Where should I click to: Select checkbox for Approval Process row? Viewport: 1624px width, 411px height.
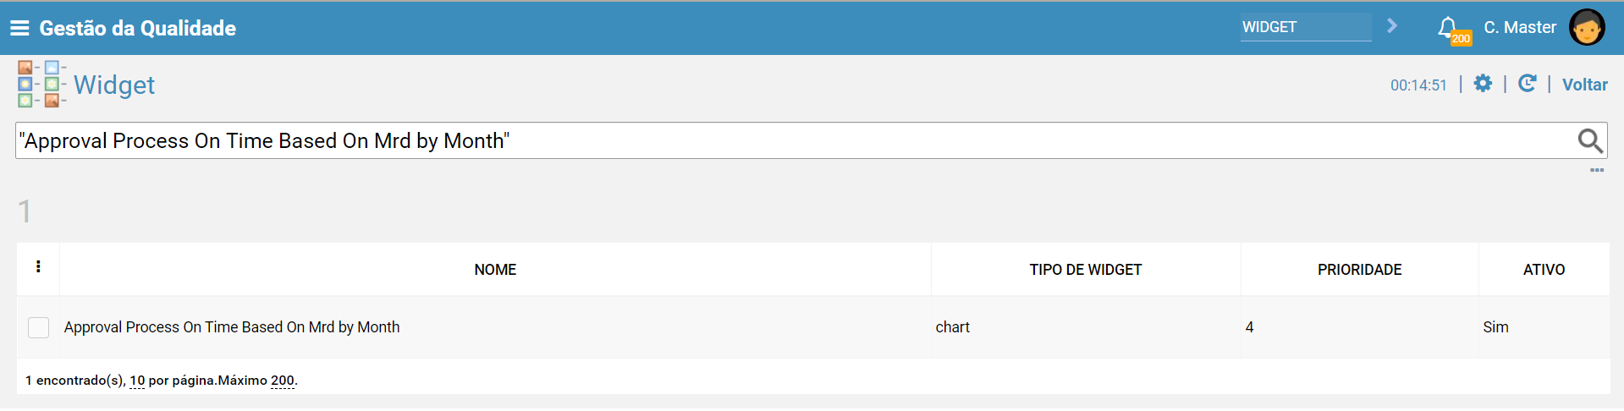pos(38,327)
